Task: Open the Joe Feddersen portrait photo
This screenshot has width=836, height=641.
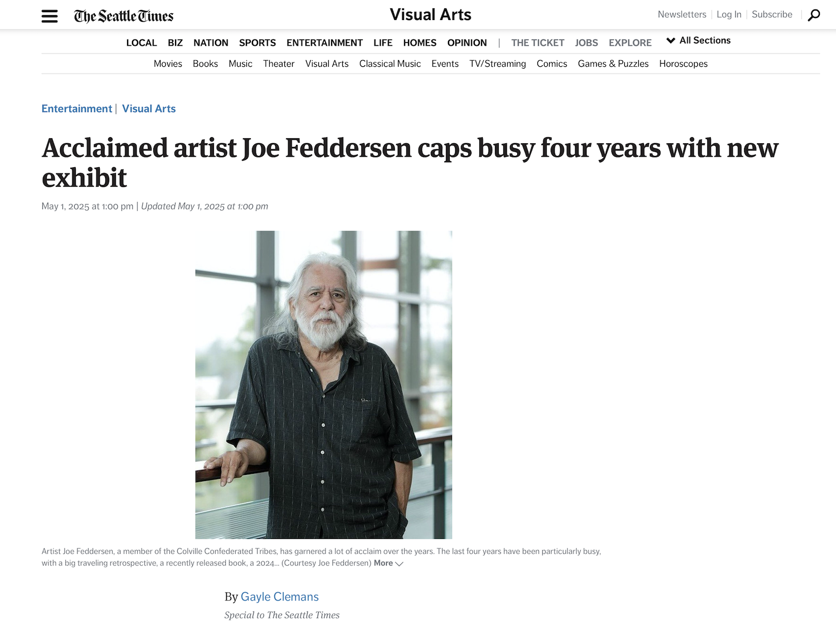Action: (x=323, y=385)
